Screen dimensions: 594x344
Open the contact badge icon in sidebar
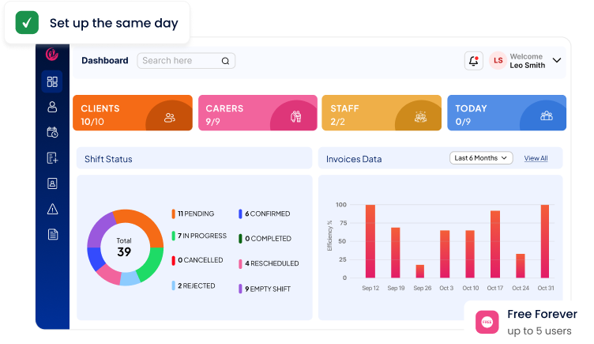pyautogui.click(x=52, y=183)
